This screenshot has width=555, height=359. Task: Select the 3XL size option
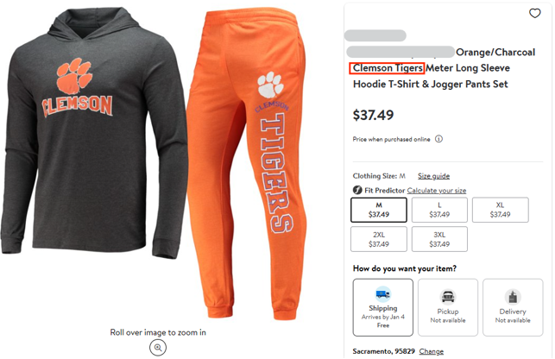click(439, 239)
